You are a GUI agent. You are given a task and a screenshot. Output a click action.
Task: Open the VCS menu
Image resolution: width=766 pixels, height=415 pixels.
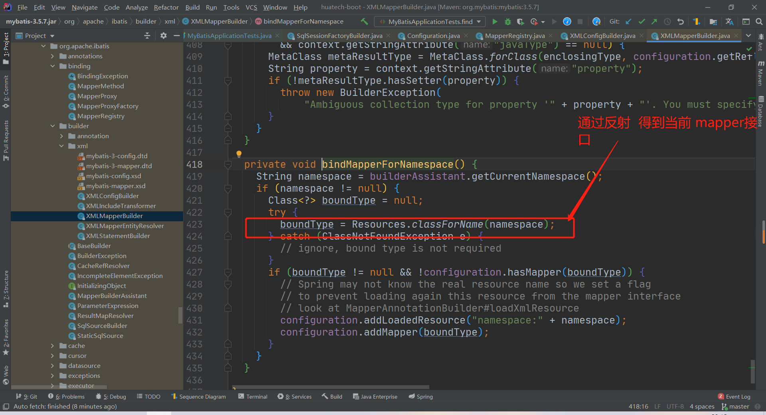point(251,7)
